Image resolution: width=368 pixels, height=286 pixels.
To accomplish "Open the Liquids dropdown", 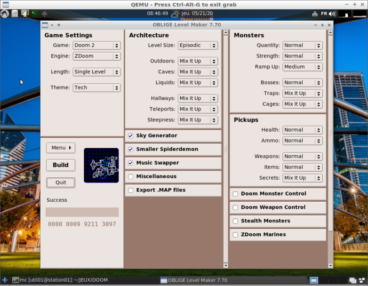I will pyautogui.click(x=198, y=83).
